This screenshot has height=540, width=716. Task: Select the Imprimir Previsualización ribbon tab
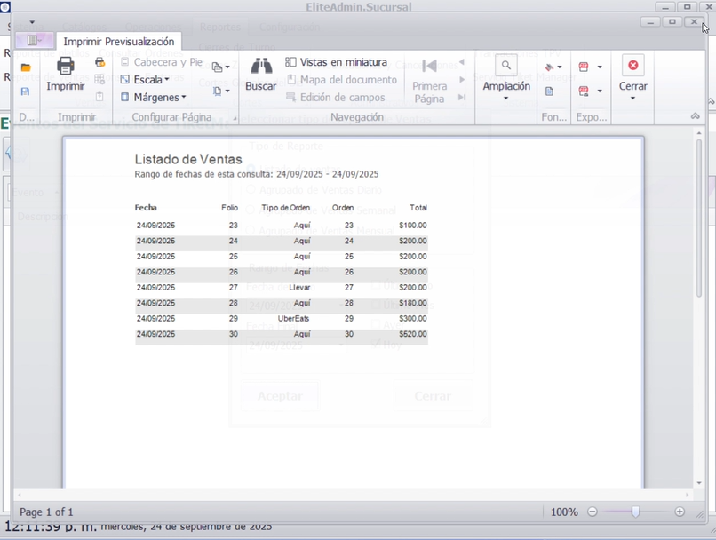coord(119,42)
